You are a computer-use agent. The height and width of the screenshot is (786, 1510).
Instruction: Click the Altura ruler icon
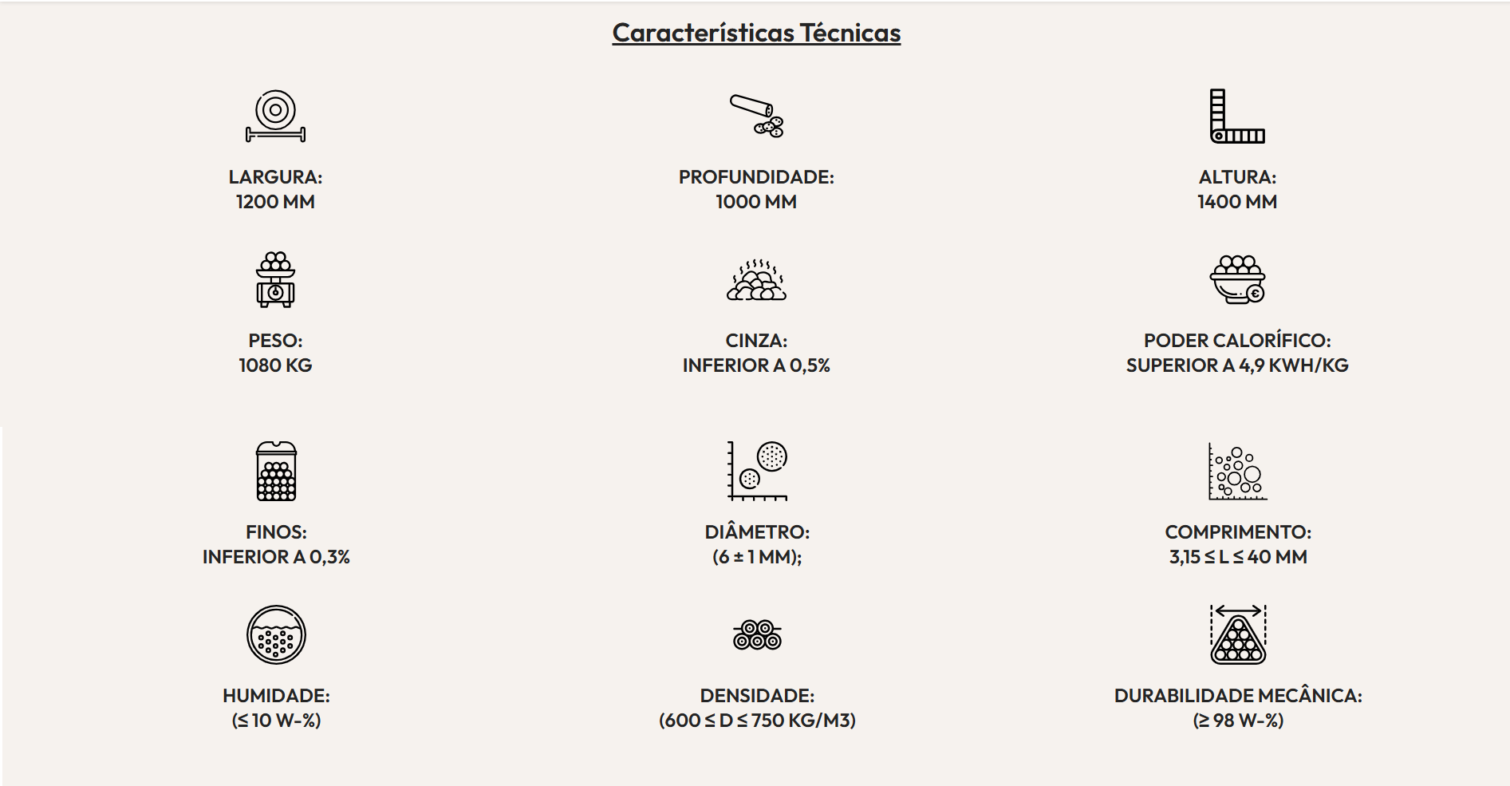1237,116
